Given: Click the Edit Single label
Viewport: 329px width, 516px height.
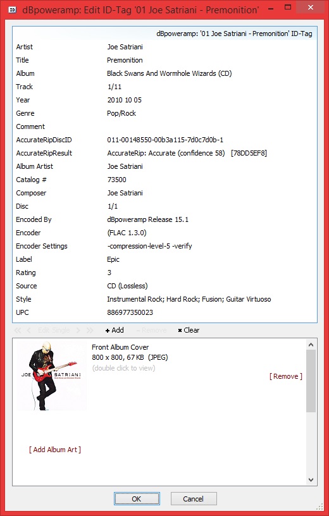Looking at the screenshot, I should [x=54, y=330].
